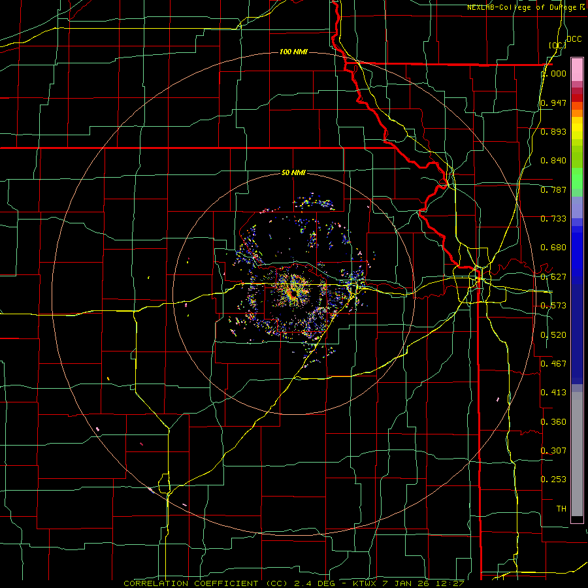This screenshot has height=588, width=588.
Task: Click the 0.520 scale value
Action: point(553,335)
